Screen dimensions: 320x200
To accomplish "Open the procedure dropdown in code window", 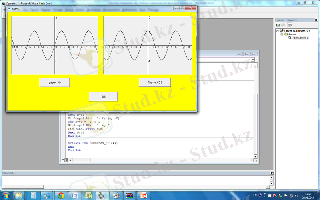I will [253, 60].
